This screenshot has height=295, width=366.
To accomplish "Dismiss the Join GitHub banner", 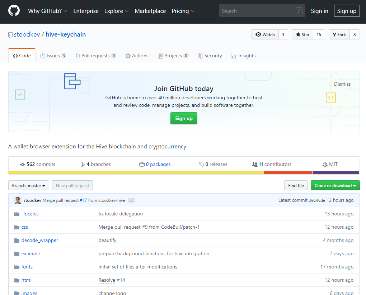I will (x=342, y=84).
